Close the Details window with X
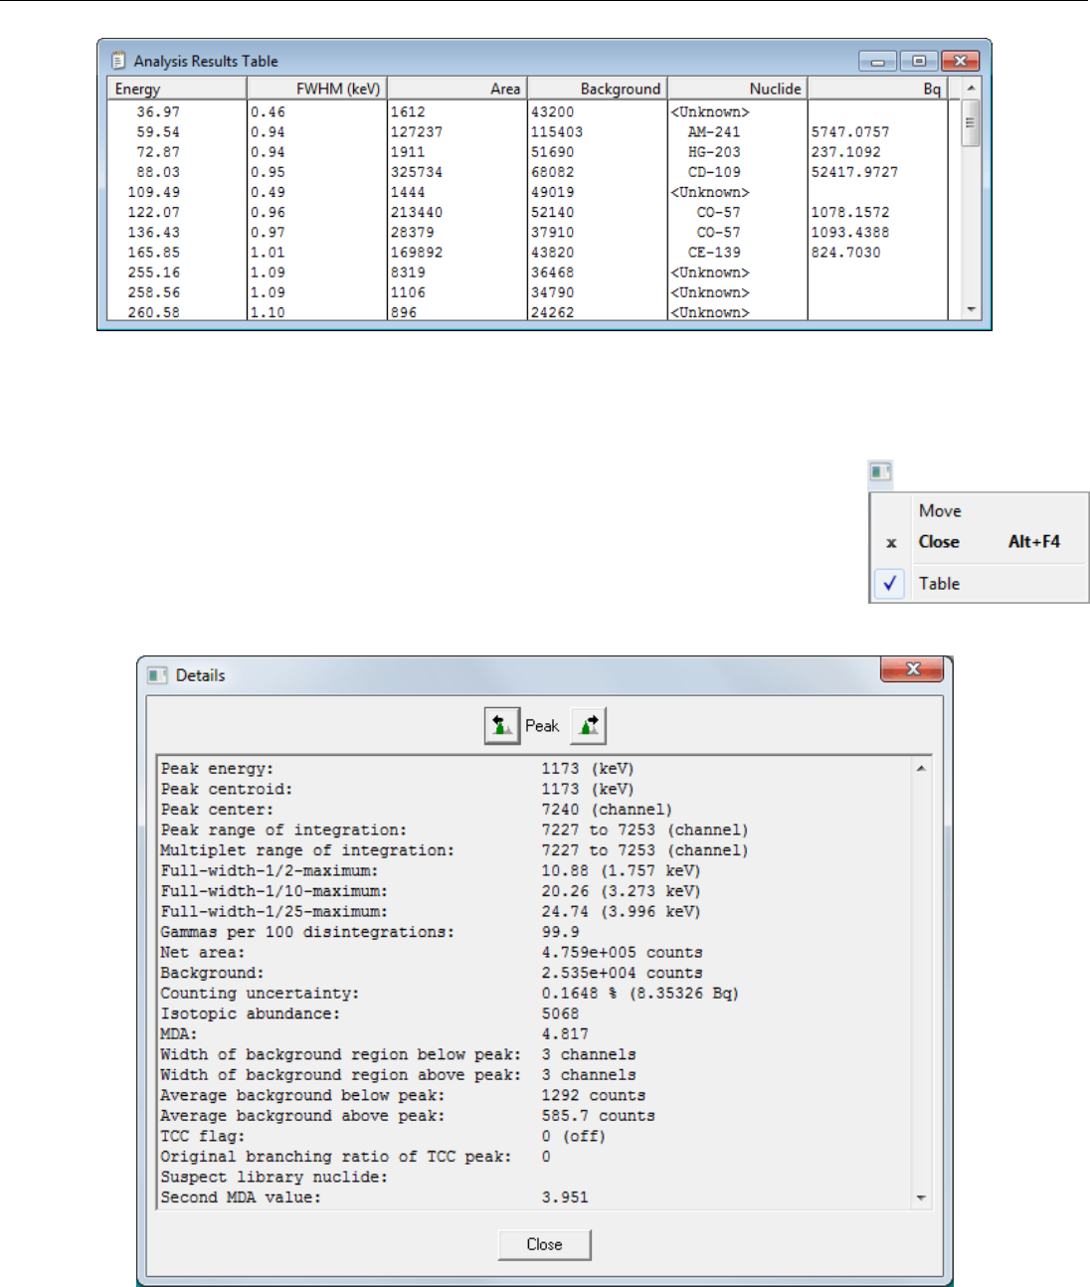Viewport: 1090px width, 1287px height. (x=912, y=669)
